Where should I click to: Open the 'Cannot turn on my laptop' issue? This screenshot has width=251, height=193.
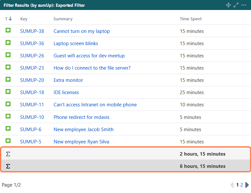(x=82, y=31)
